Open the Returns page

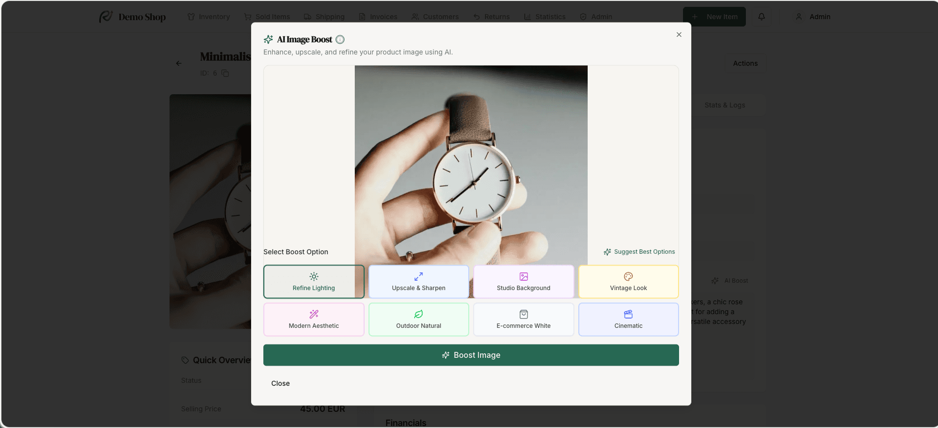[491, 17]
